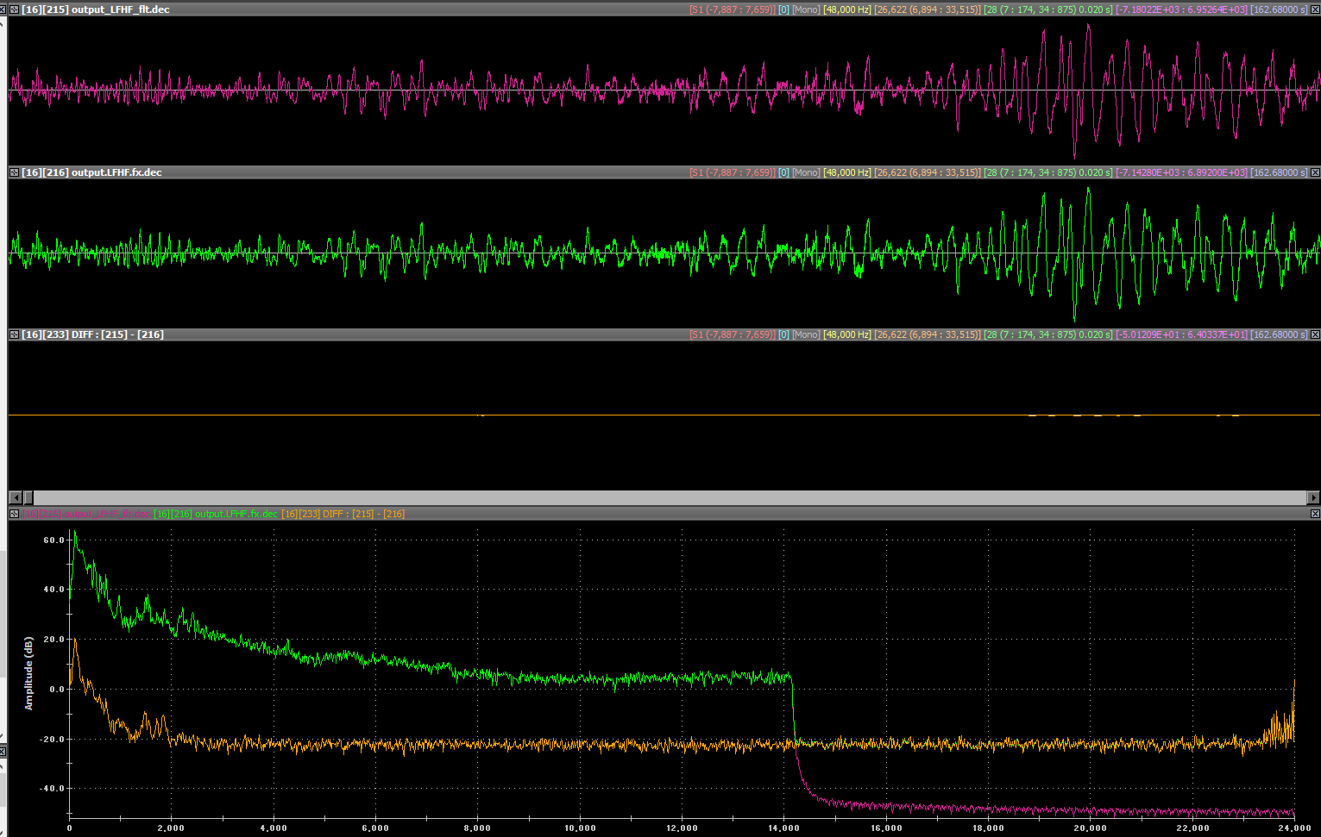Click the [16][216] output.LFHF.fx.dec track title
Image resolution: width=1321 pixels, height=837 pixels.
pyautogui.click(x=91, y=172)
